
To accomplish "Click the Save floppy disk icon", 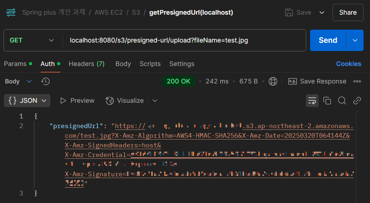I will (289, 12).
